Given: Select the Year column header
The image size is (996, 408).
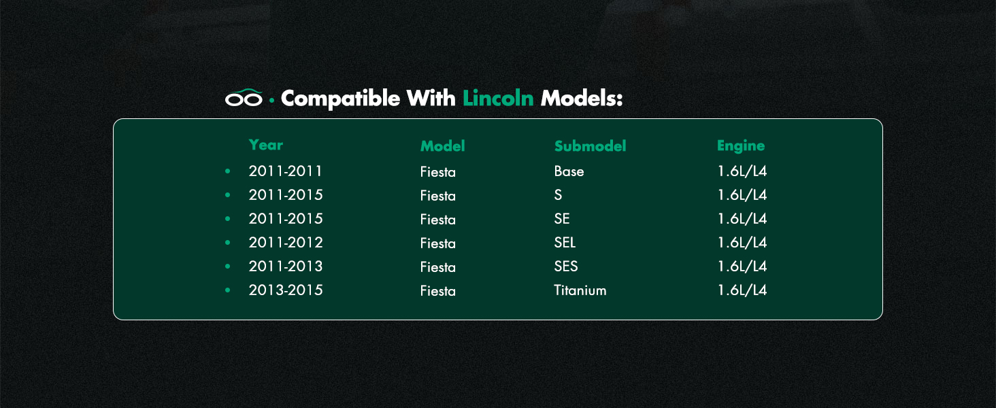Looking at the screenshot, I should (x=266, y=145).
